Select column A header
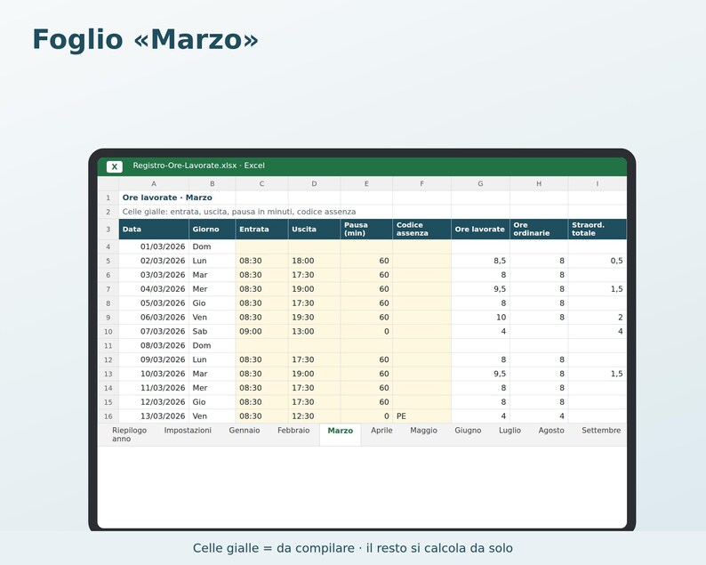Image resolution: width=706 pixels, height=565 pixels. pos(154,184)
